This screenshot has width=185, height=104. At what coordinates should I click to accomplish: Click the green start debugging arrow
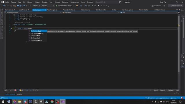click(56, 5)
